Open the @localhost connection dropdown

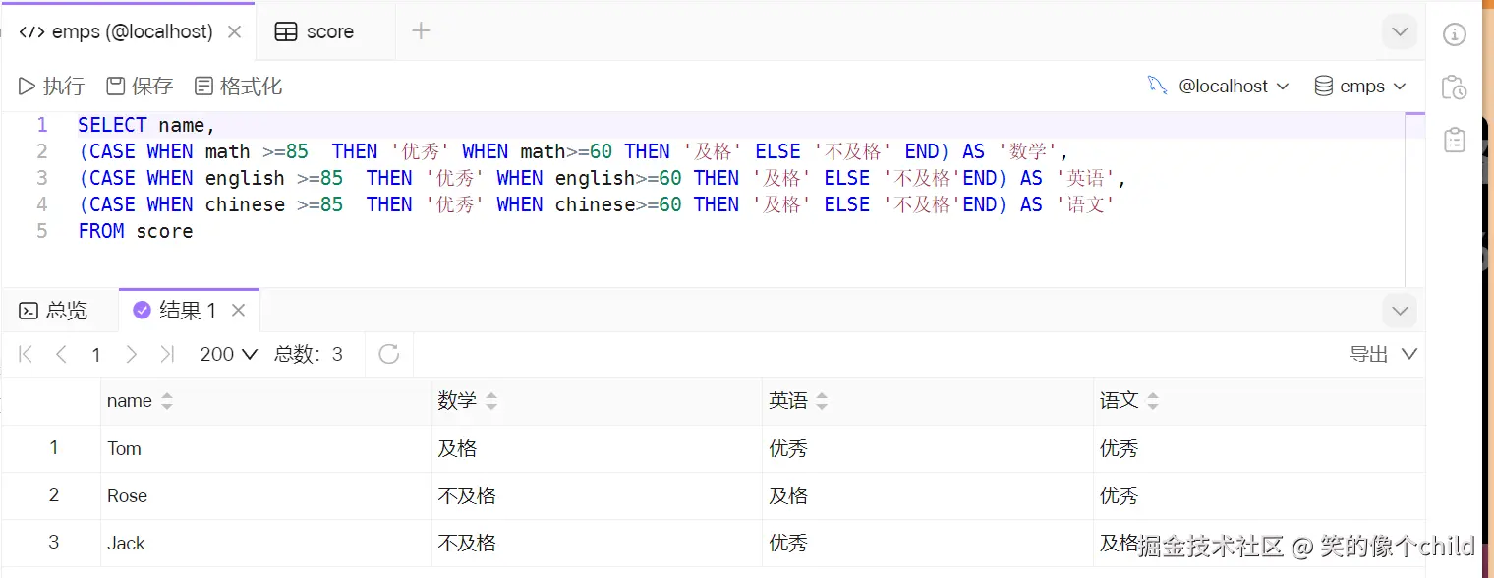(1219, 87)
